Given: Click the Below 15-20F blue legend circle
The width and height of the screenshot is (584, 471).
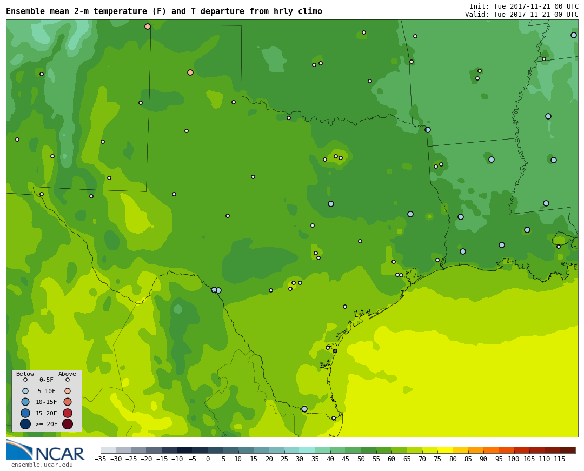Looking at the screenshot, I should [x=25, y=413].
